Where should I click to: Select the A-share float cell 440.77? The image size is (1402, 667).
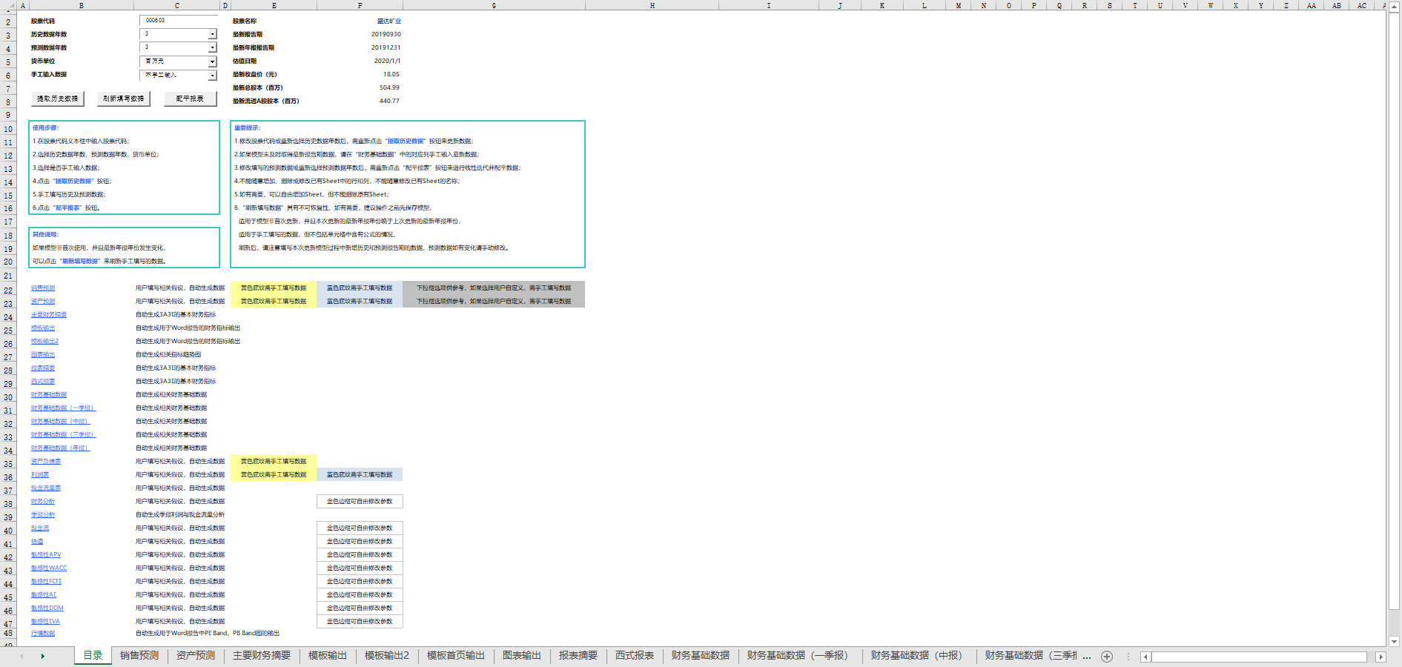(x=389, y=101)
